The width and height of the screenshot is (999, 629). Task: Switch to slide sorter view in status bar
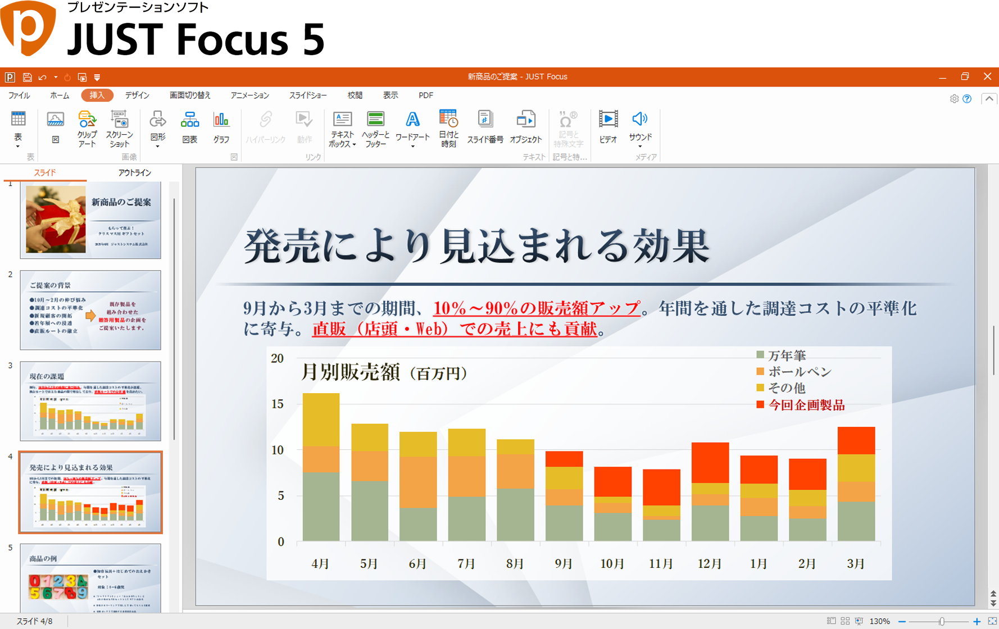click(x=845, y=621)
